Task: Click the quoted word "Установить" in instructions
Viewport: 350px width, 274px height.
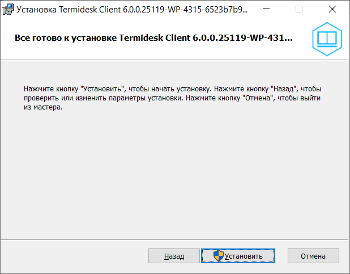Action: tap(103, 89)
